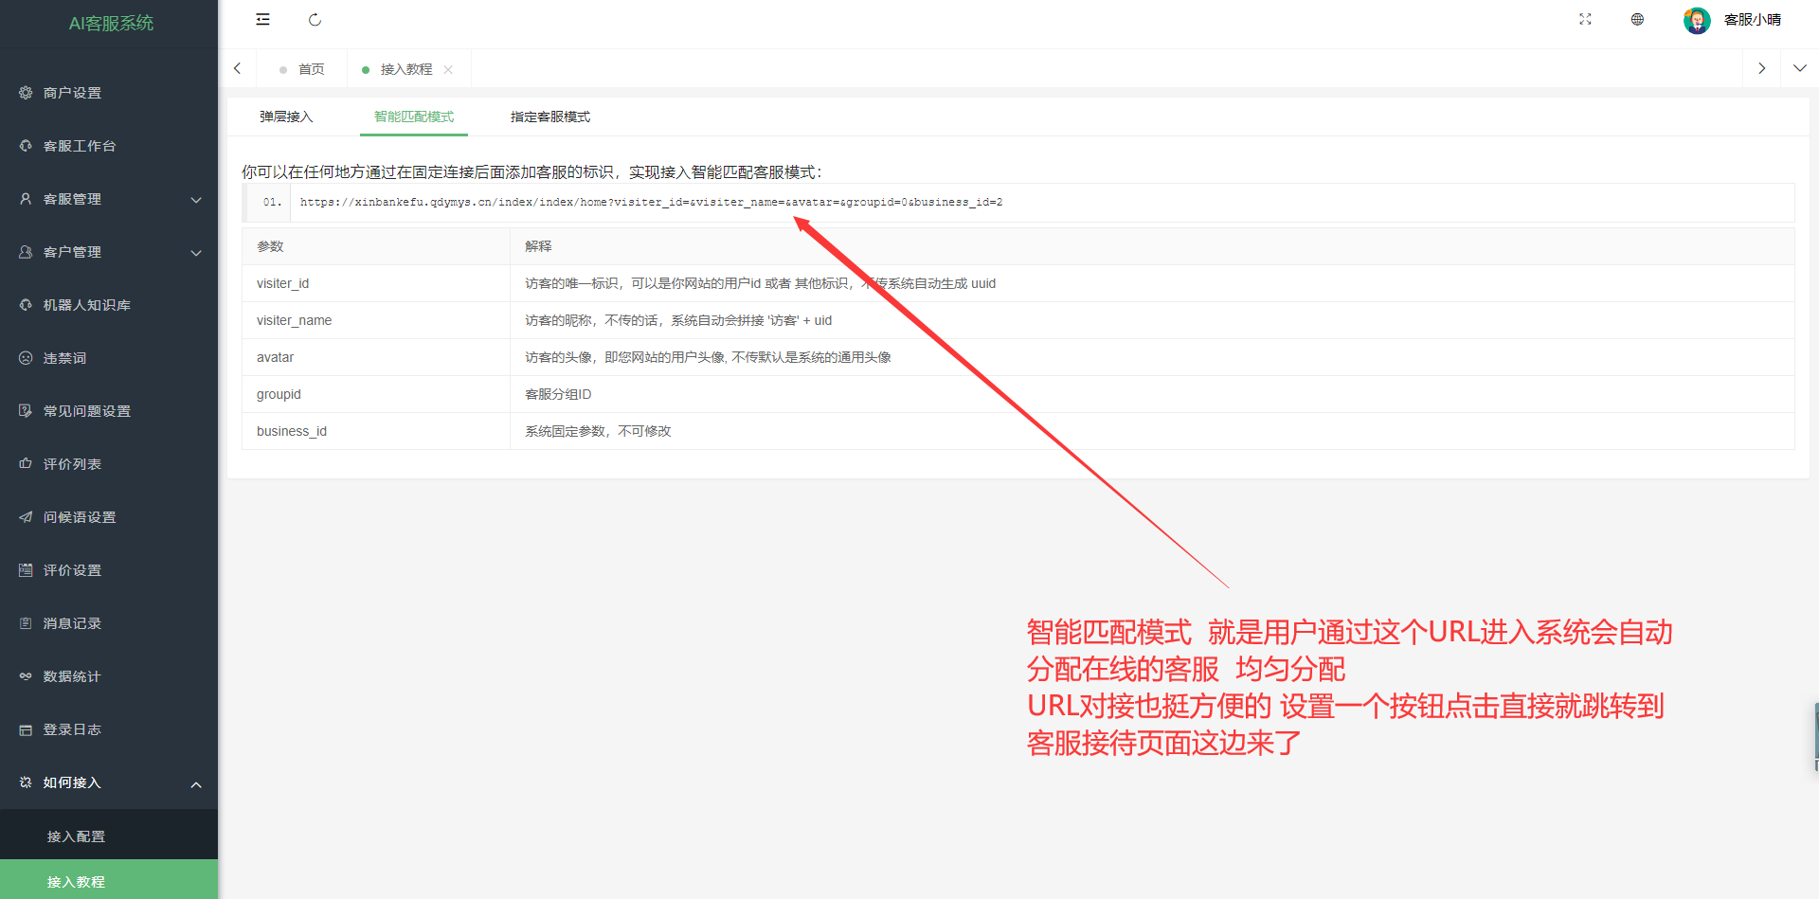Click the paper plane icon beside 问候语设置
The height and width of the screenshot is (899, 1819).
pyautogui.click(x=26, y=517)
